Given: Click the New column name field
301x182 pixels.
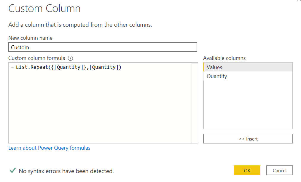Looking at the screenshot, I should click(103, 47).
